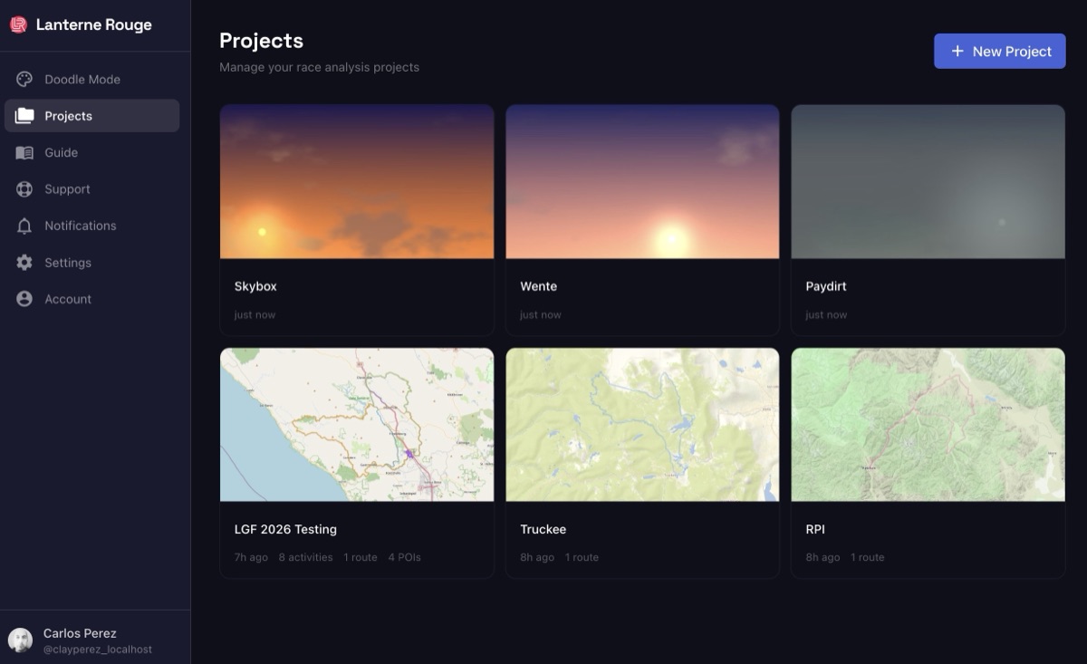1087x664 pixels.
Task: Click the Lanterne Rouge logo icon
Action: (19, 24)
